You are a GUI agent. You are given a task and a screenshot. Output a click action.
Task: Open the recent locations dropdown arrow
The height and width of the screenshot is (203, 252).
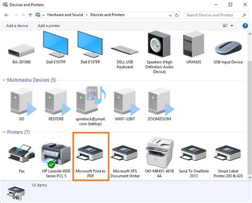click(23, 15)
